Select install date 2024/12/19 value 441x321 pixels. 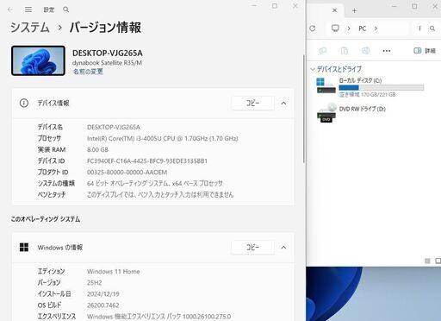pyautogui.click(x=103, y=294)
